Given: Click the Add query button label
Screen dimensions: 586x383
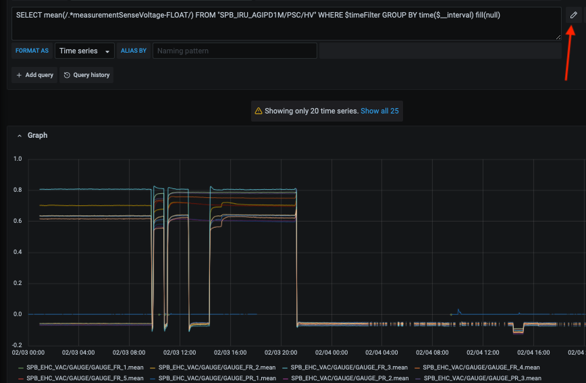Looking at the screenshot, I should [x=39, y=75].
